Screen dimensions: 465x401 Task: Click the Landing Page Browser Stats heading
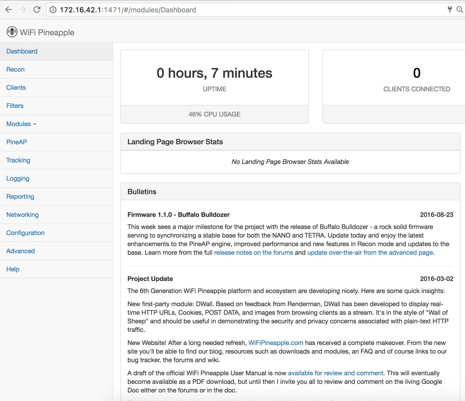[x=175, y=142]
